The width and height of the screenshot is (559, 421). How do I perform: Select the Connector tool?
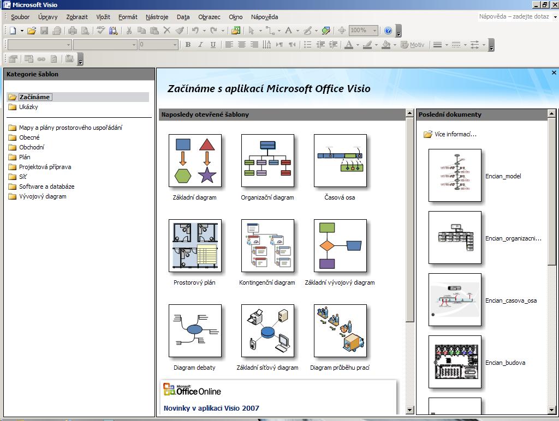pos(270,31)
